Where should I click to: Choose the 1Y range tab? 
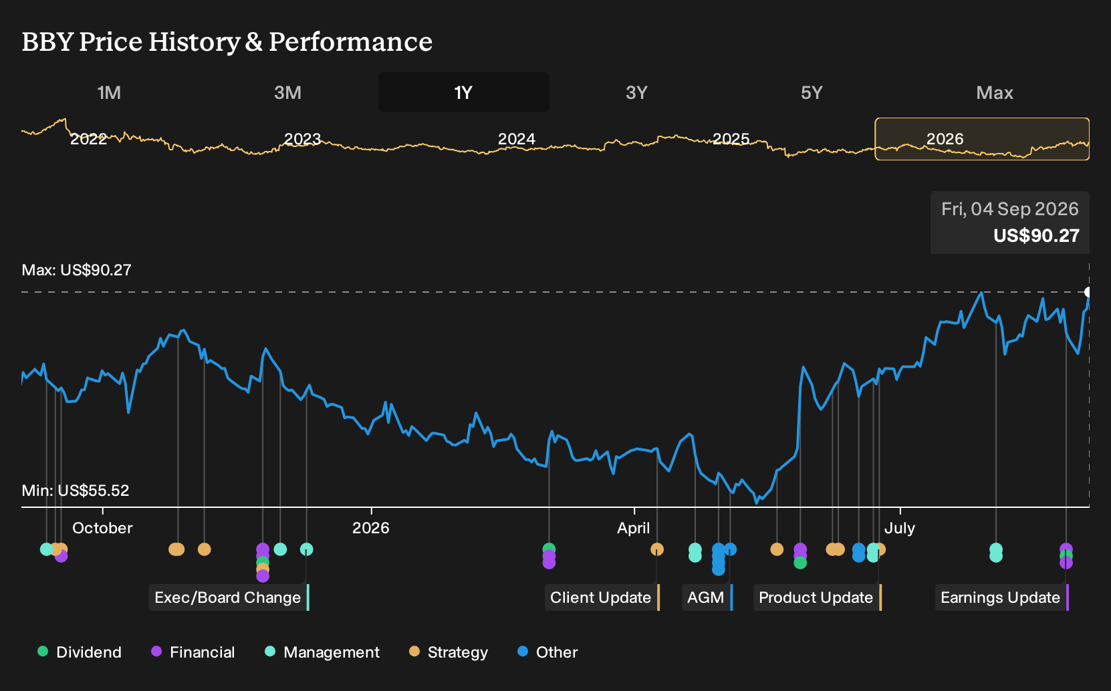click(x=464, y=93)
